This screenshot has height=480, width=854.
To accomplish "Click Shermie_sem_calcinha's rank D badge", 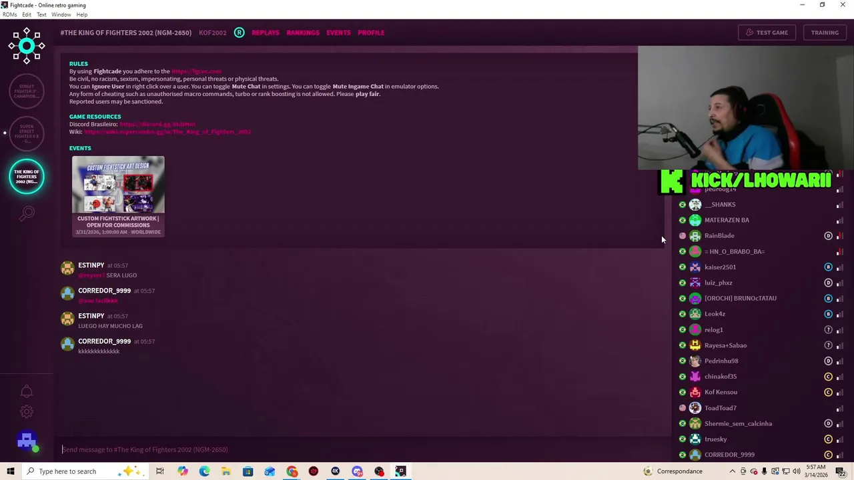I will tap(828, 423).
